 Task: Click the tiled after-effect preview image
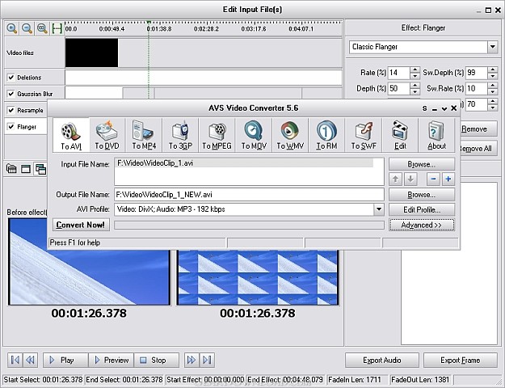(258, 277)
